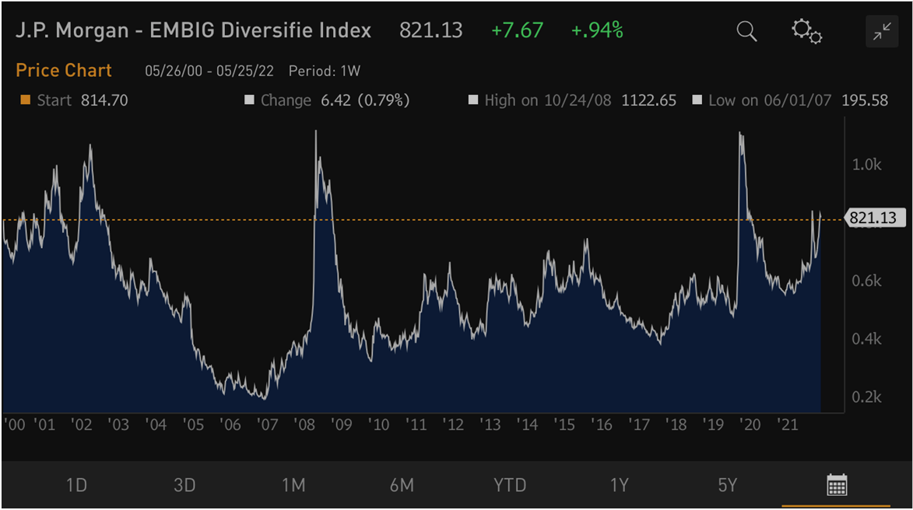This screenshot has width=913, height=510.
Task: Click the Change value 6.42 (0.79%)
Action: point(365,100)
